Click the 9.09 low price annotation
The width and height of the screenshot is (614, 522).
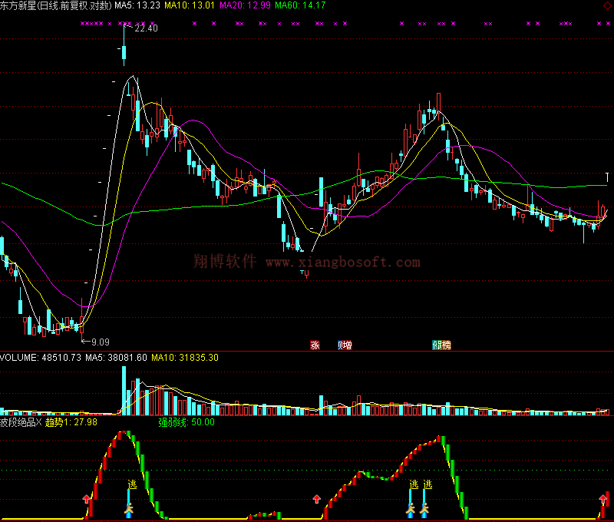point(99,342)
